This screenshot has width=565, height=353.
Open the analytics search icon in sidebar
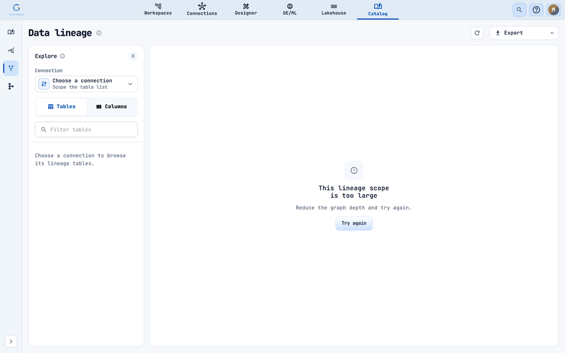11,50
